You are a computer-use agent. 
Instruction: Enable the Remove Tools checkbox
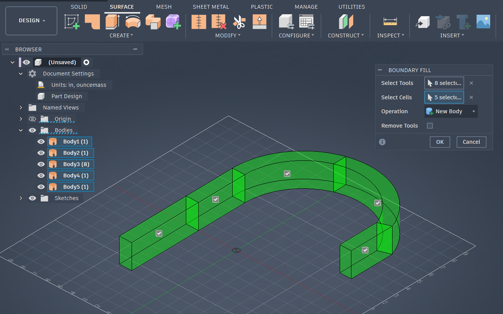[x=430, y=126]
